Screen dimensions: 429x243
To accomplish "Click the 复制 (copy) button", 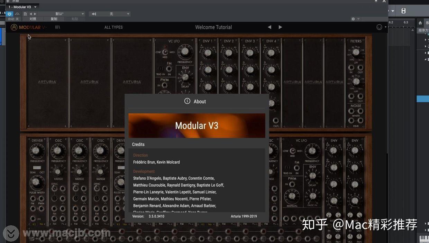I will [54, 19].
